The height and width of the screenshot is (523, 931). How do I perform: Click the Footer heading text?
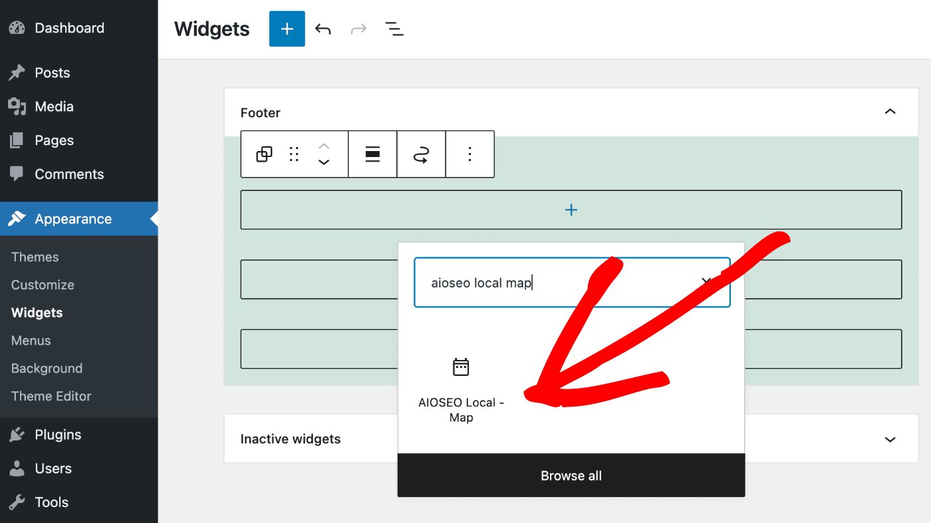tap(261, 112)
